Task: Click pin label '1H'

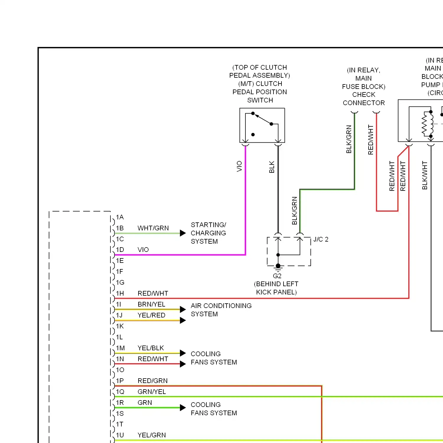Action: pyautogui.click(x=120, y=293)
